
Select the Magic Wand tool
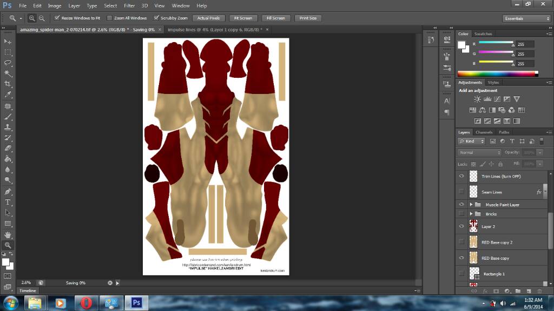tap(8, 73)
